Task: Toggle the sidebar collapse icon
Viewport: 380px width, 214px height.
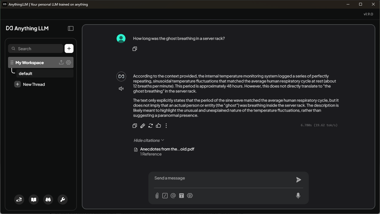Action: [71, 28]
